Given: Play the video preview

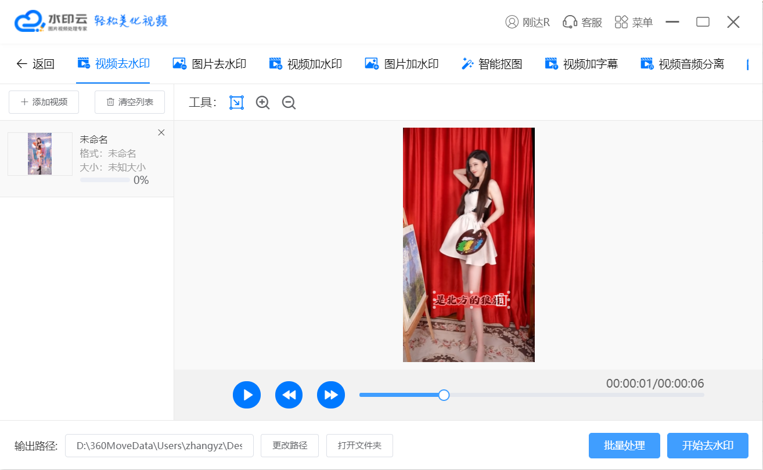Looking at the screenshot, I should (247, 395).
